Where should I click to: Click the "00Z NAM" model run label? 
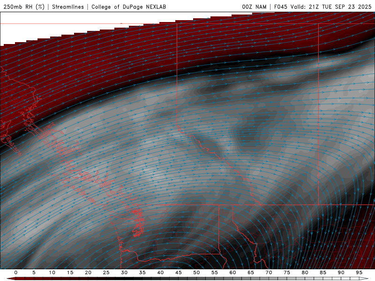(254, 7)
